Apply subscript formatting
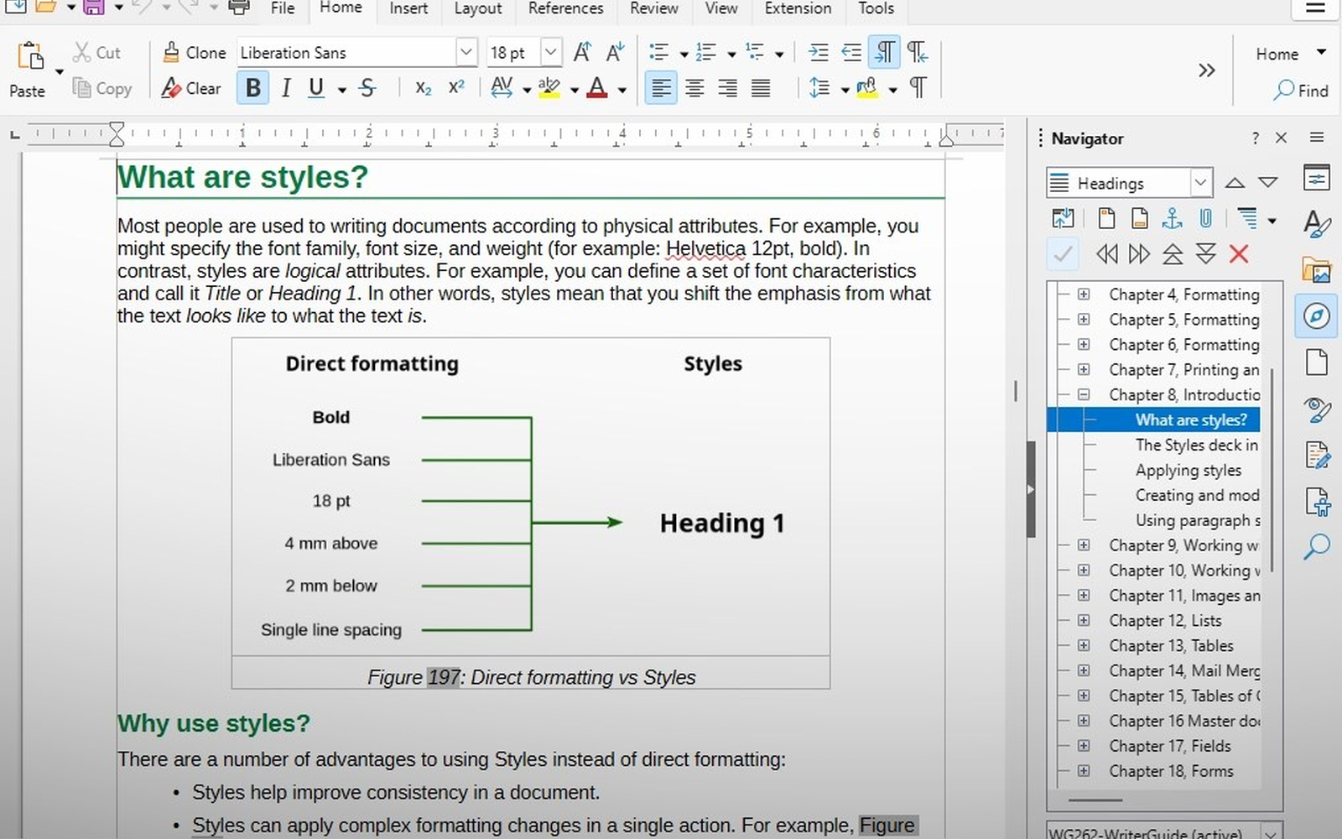Image resolution: width=1342 pixels, height=839 pixels. [423, 88]
